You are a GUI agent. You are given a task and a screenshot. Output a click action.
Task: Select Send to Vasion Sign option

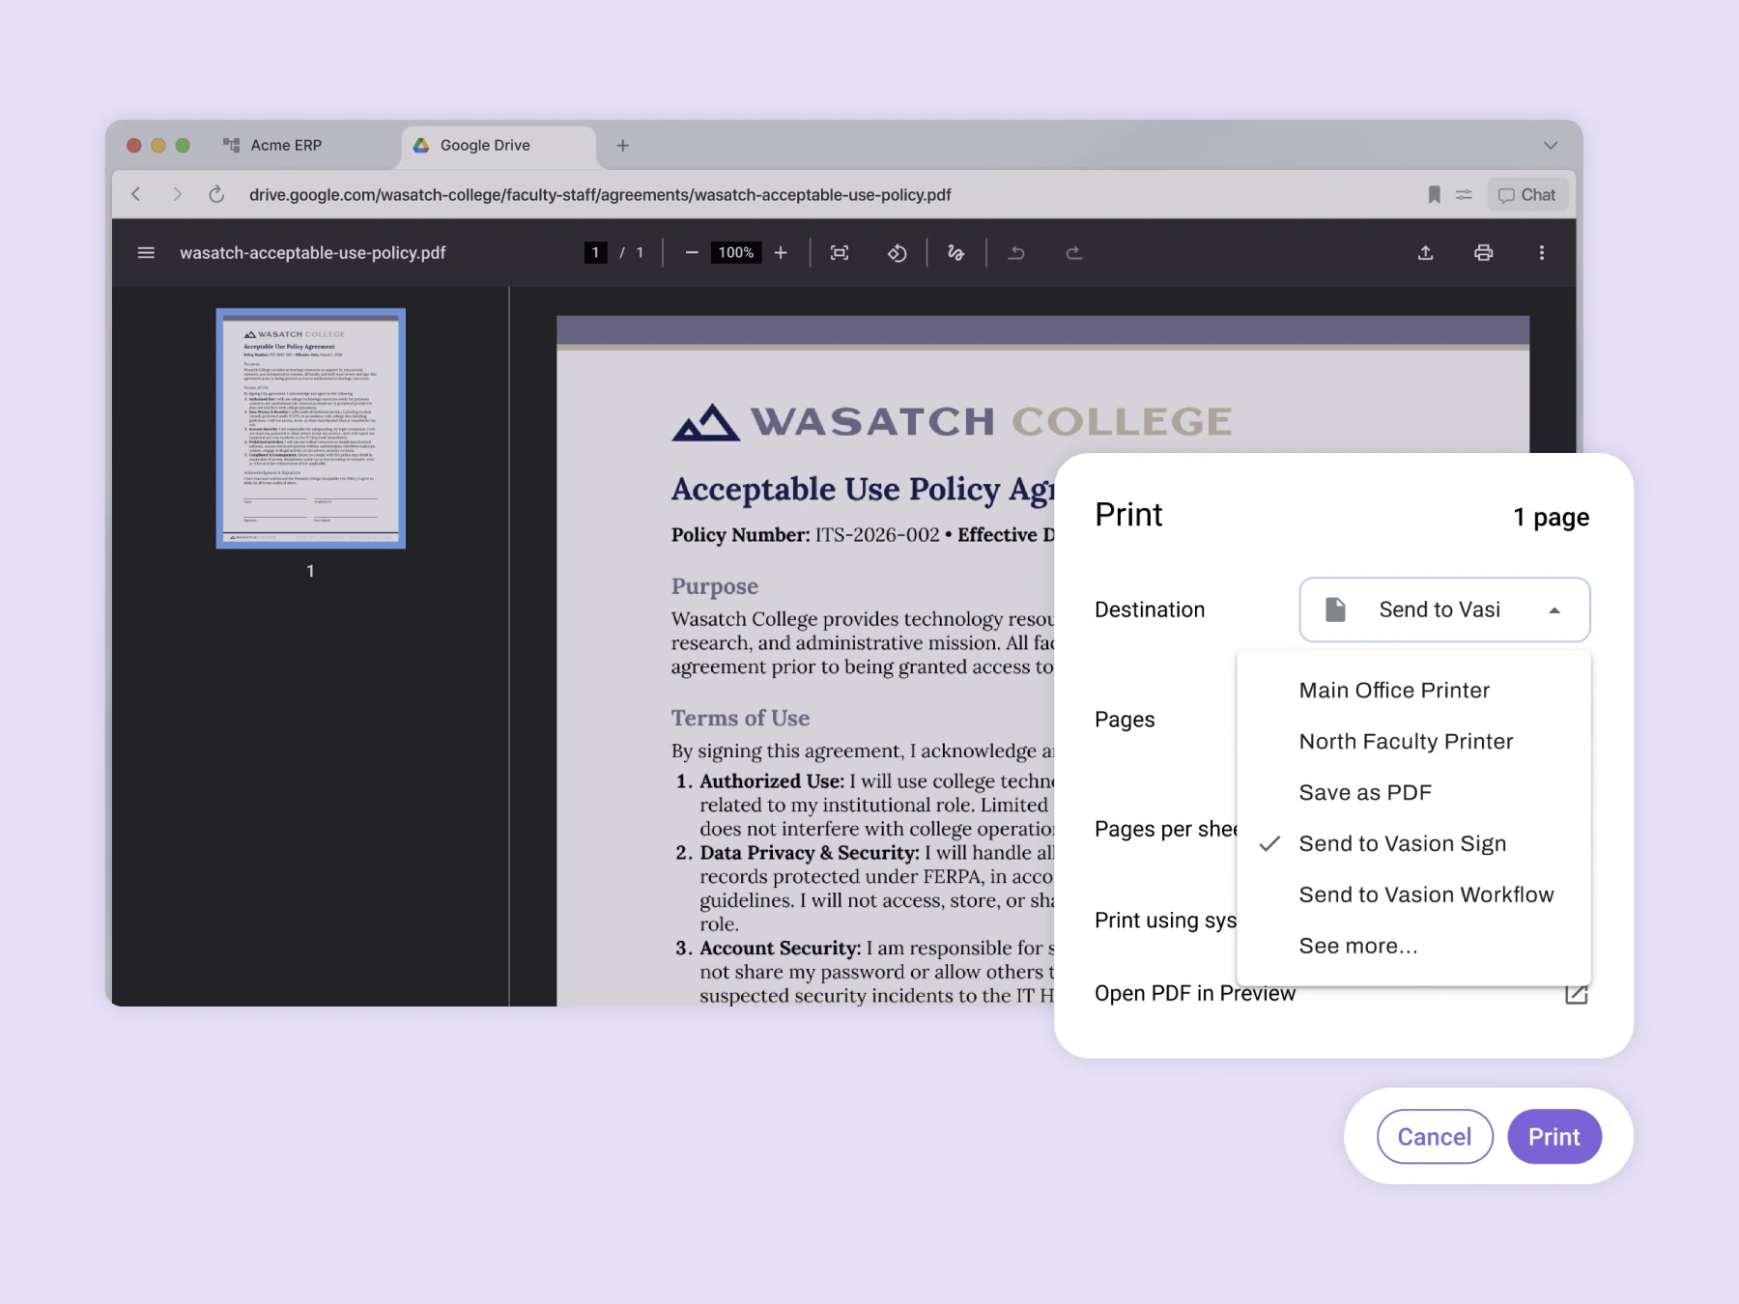coord(1413,843)
